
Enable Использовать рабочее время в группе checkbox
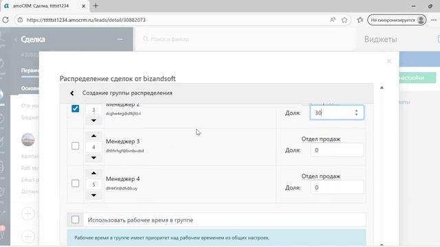coord(75,220)
